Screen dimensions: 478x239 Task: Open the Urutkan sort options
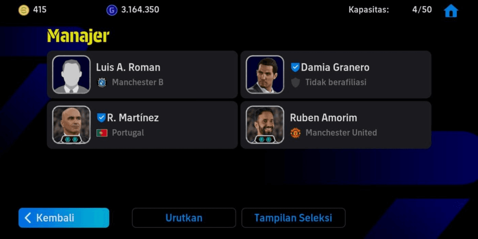click(x=184, y=218)
